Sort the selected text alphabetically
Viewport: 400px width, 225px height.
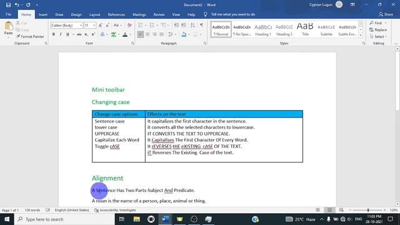click(192, 25)
